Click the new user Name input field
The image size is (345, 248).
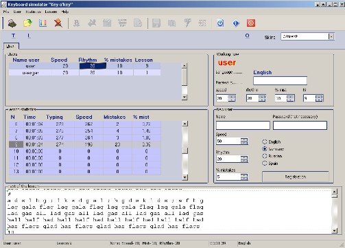tap(243, 126)
